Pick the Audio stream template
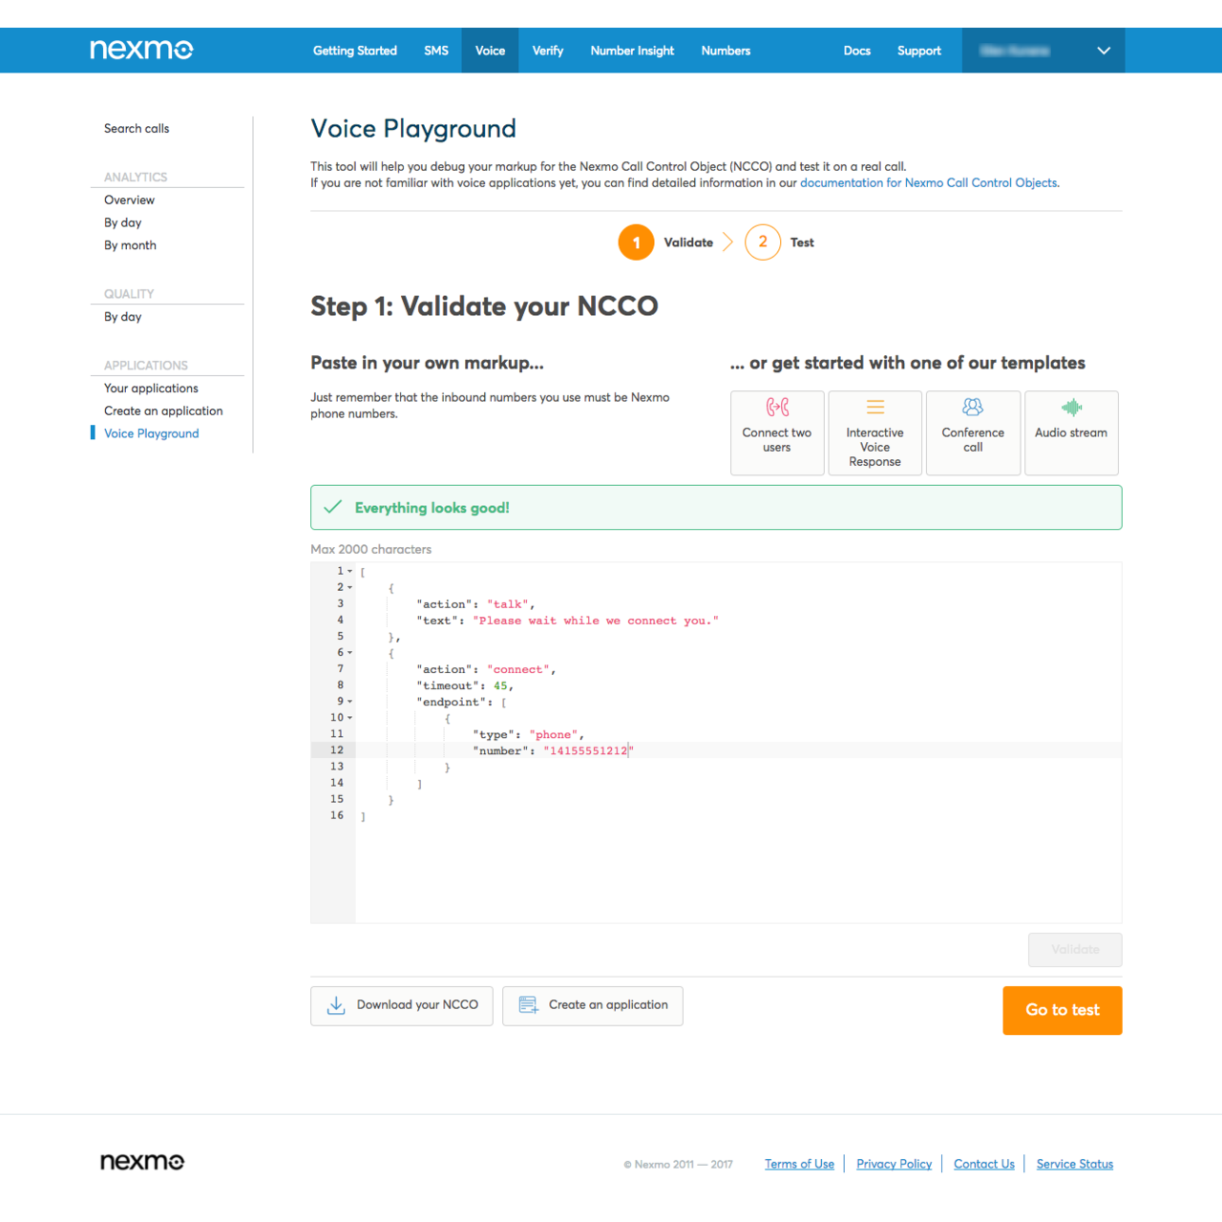 click(1070, 432)
